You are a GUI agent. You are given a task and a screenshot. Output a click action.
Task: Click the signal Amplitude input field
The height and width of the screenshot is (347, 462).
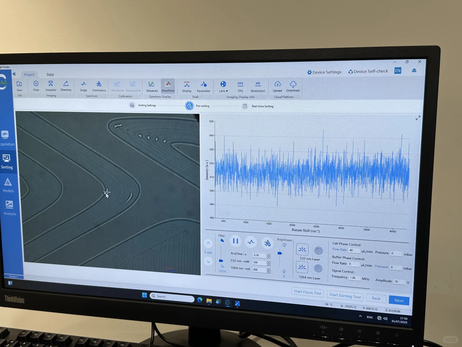coord(399,281)
